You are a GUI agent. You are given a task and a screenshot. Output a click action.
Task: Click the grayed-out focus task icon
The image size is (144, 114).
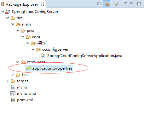[x=116, y=4]
